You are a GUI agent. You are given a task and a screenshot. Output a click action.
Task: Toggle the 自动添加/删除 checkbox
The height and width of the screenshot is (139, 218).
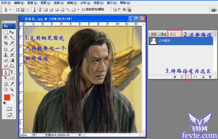[x=83, y=10]
